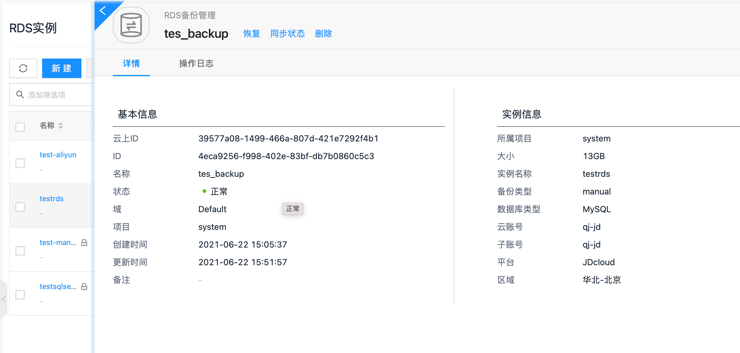Click the search magnifier icon

tap(20, 95)
